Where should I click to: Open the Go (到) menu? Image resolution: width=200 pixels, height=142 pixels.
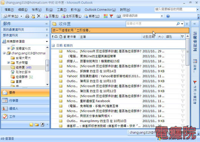pos(49,10)
